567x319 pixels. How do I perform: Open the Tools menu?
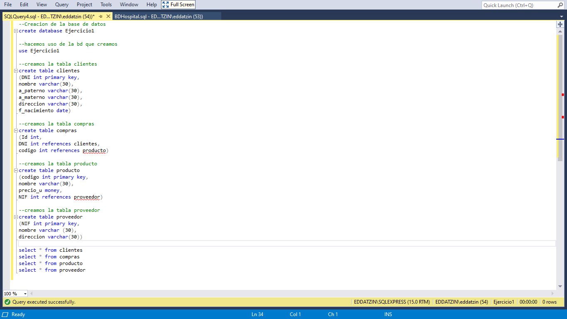pos(106,5)
